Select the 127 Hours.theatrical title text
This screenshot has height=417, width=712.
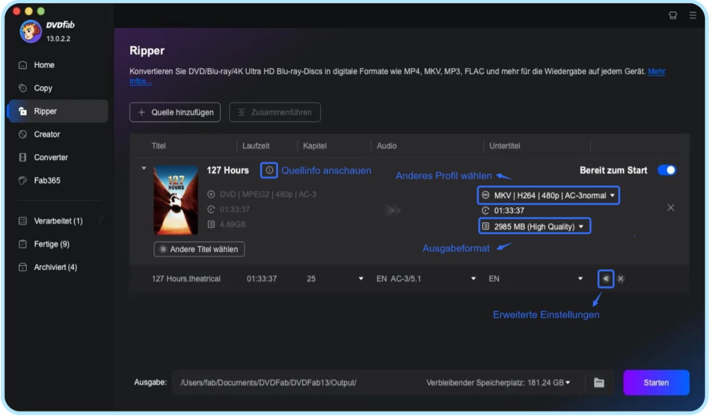click(186, 278)
